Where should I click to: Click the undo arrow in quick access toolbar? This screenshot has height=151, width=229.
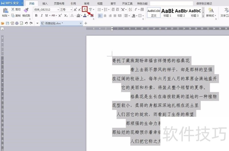(x=26, y=23)
